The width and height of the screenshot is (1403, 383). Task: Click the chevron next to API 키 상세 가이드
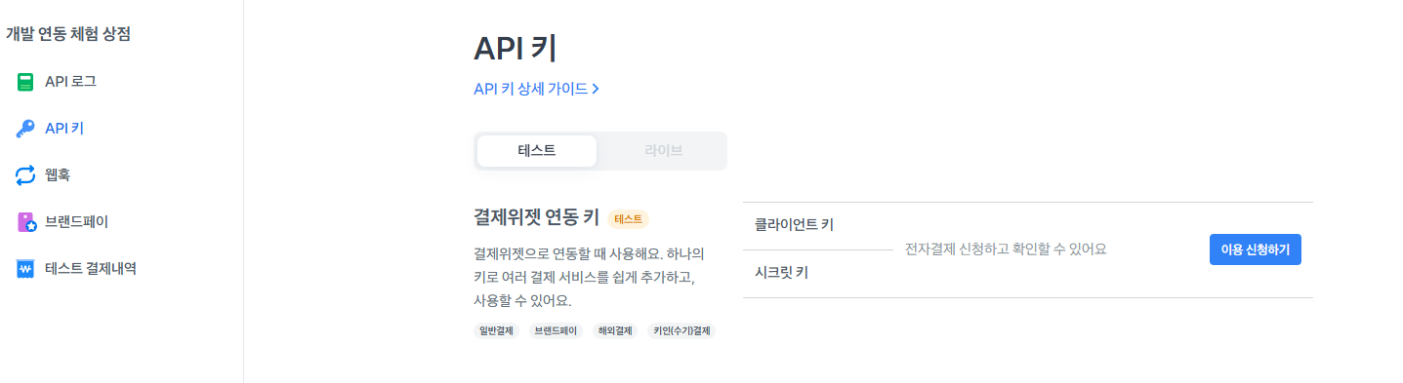(x=596, y=89)
